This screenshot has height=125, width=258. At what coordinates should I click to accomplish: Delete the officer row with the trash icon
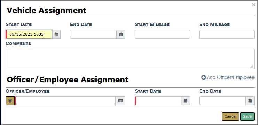(10, 101)
